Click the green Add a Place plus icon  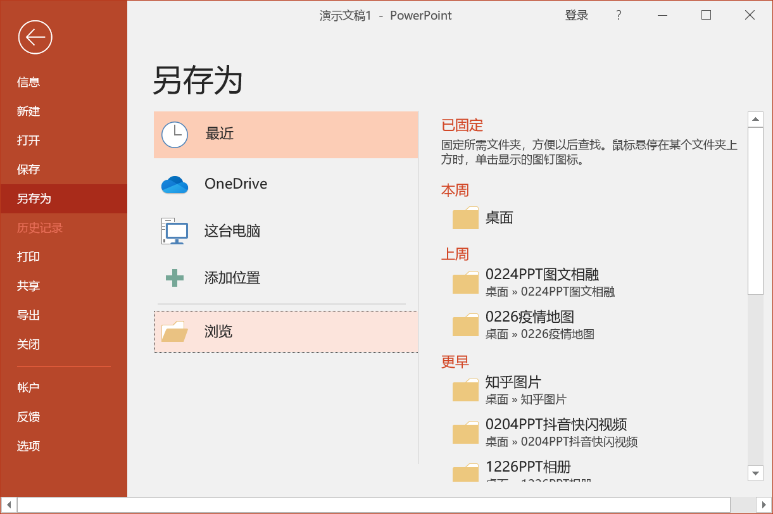pos(174,278)
